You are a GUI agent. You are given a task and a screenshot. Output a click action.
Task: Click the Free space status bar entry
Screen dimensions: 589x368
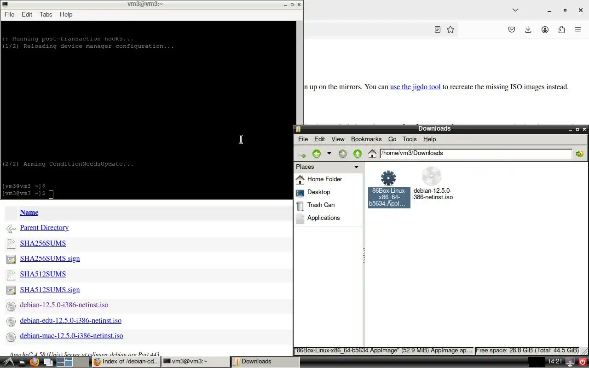[x=527, y=351]
